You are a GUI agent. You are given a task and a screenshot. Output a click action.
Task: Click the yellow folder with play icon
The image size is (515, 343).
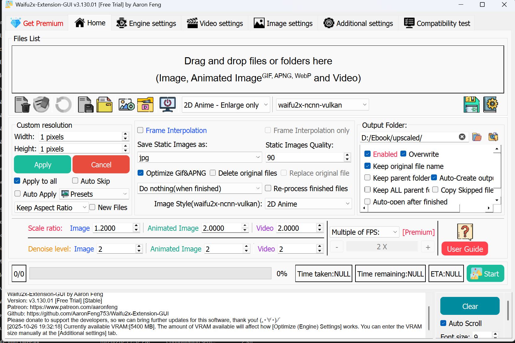[145, 105]
